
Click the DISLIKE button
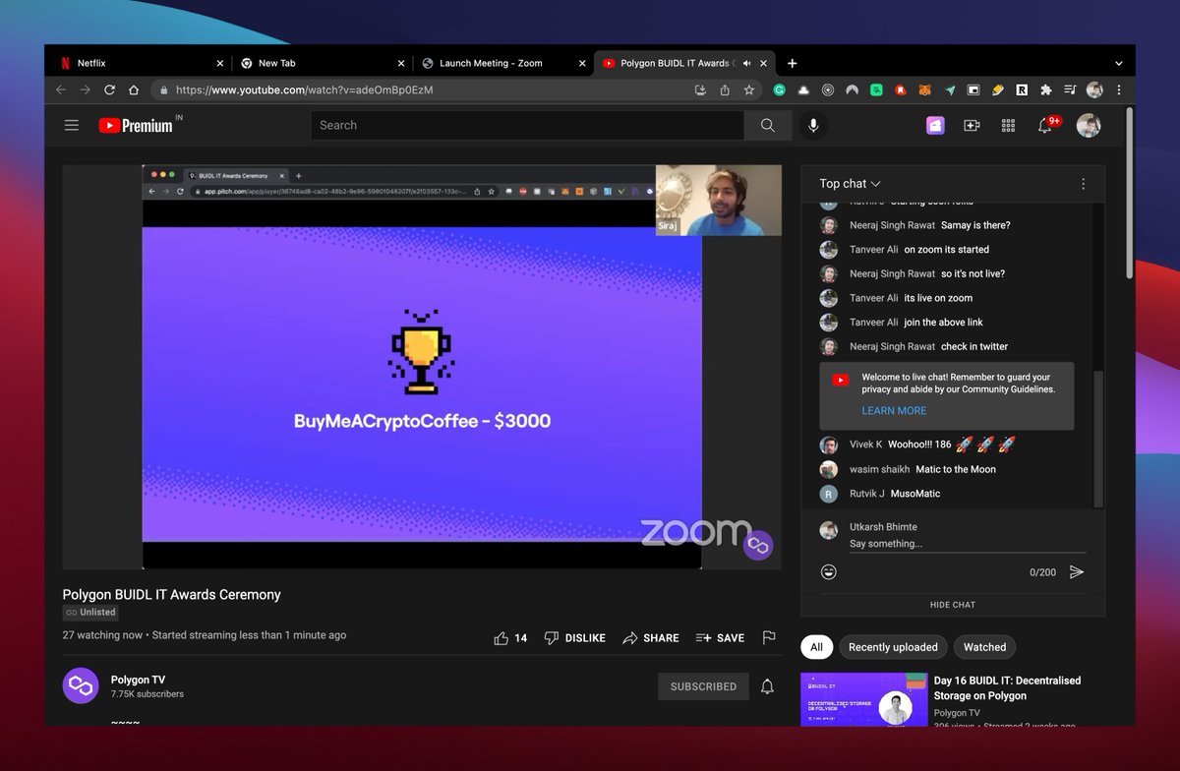tap(574, 638)
